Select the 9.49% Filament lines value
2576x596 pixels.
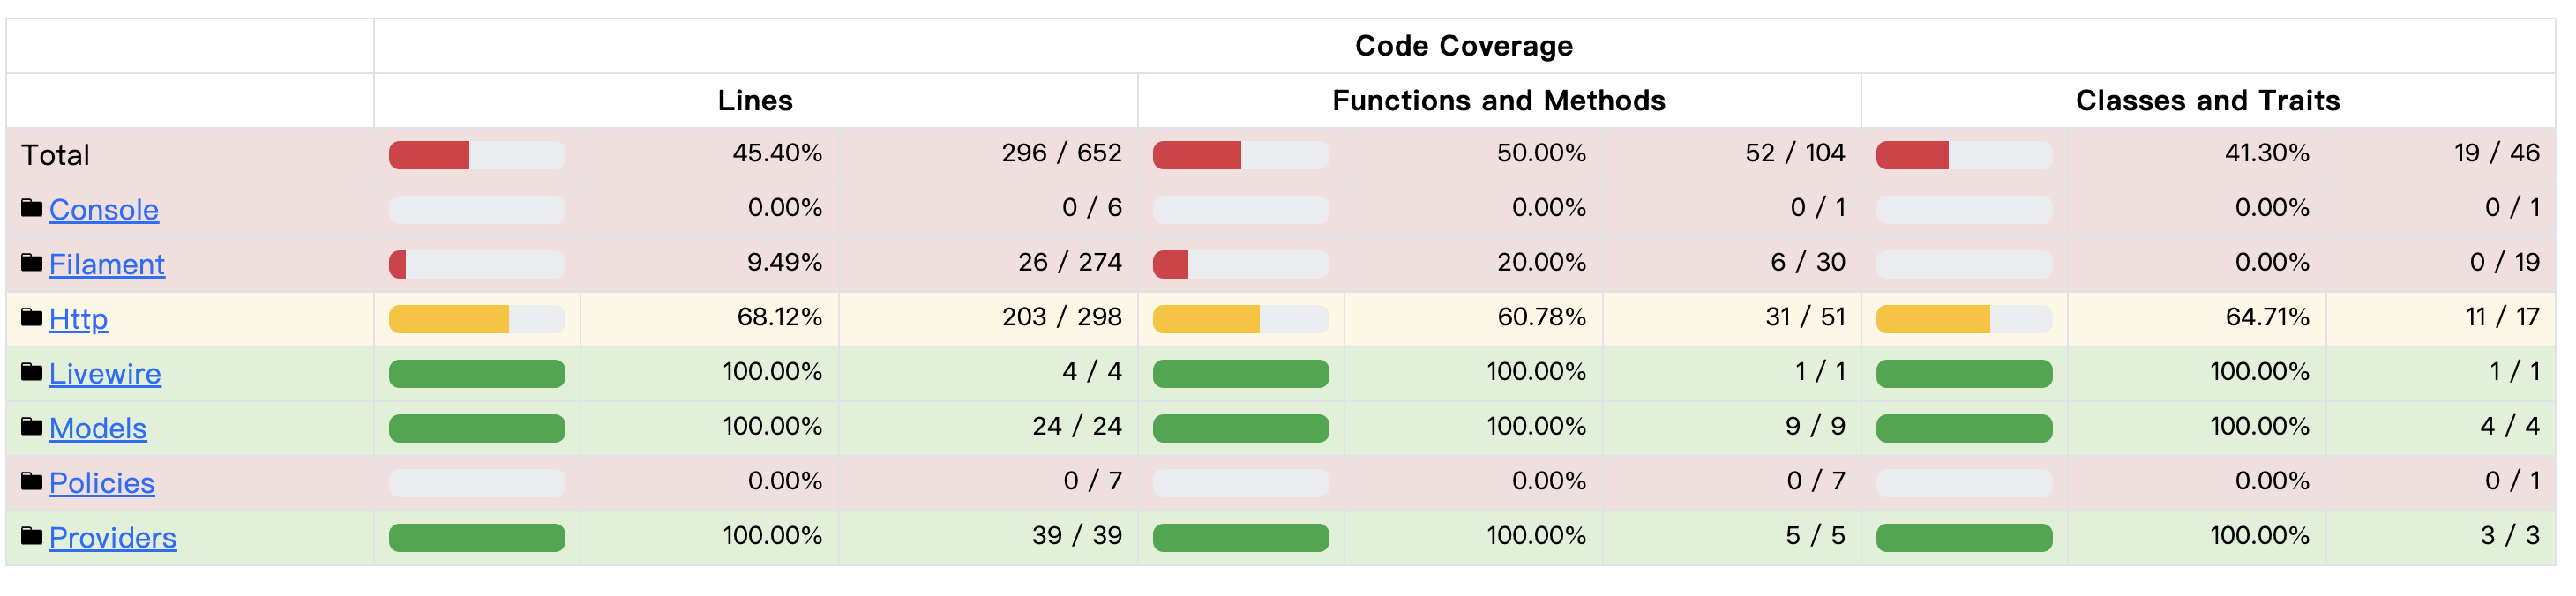[x=785, y=262]
